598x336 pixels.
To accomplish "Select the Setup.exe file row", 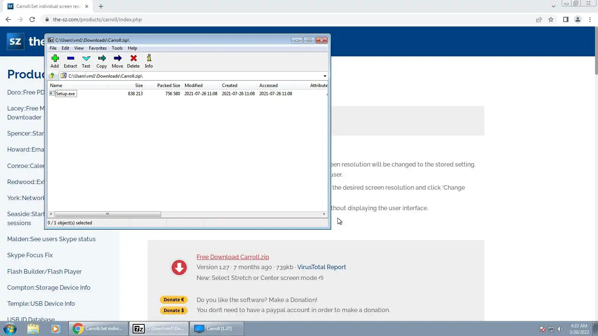I will click(188, 93).
